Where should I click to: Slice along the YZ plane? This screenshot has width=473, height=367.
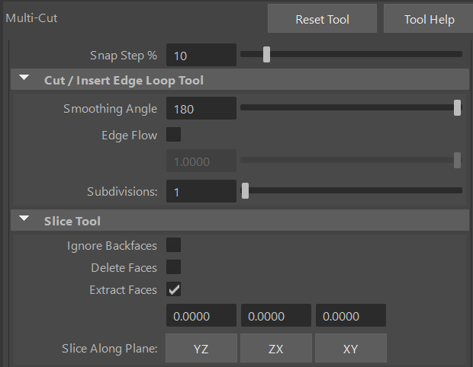pyautogui.click(x=201, y=349)
